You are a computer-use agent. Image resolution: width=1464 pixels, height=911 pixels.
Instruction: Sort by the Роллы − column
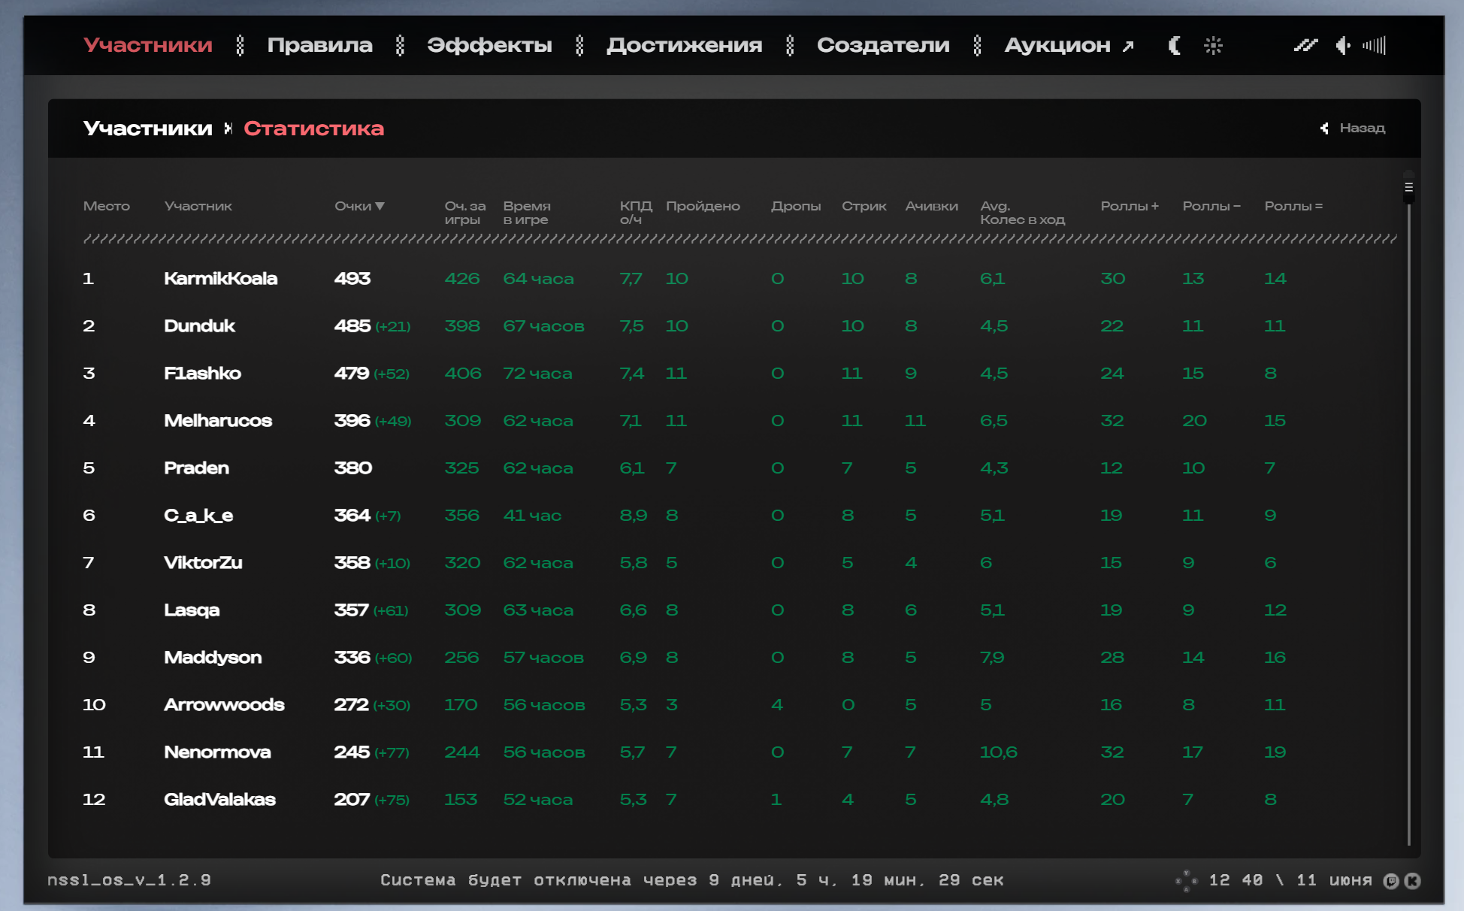1212,206
